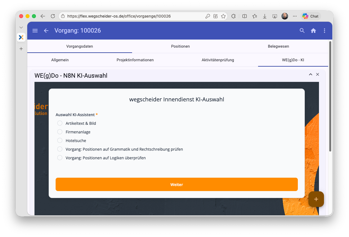The width and height of the screenshot is (349, 237).
Task: Click the back arrow beside Vorgang title
Action: pos(46,31)
